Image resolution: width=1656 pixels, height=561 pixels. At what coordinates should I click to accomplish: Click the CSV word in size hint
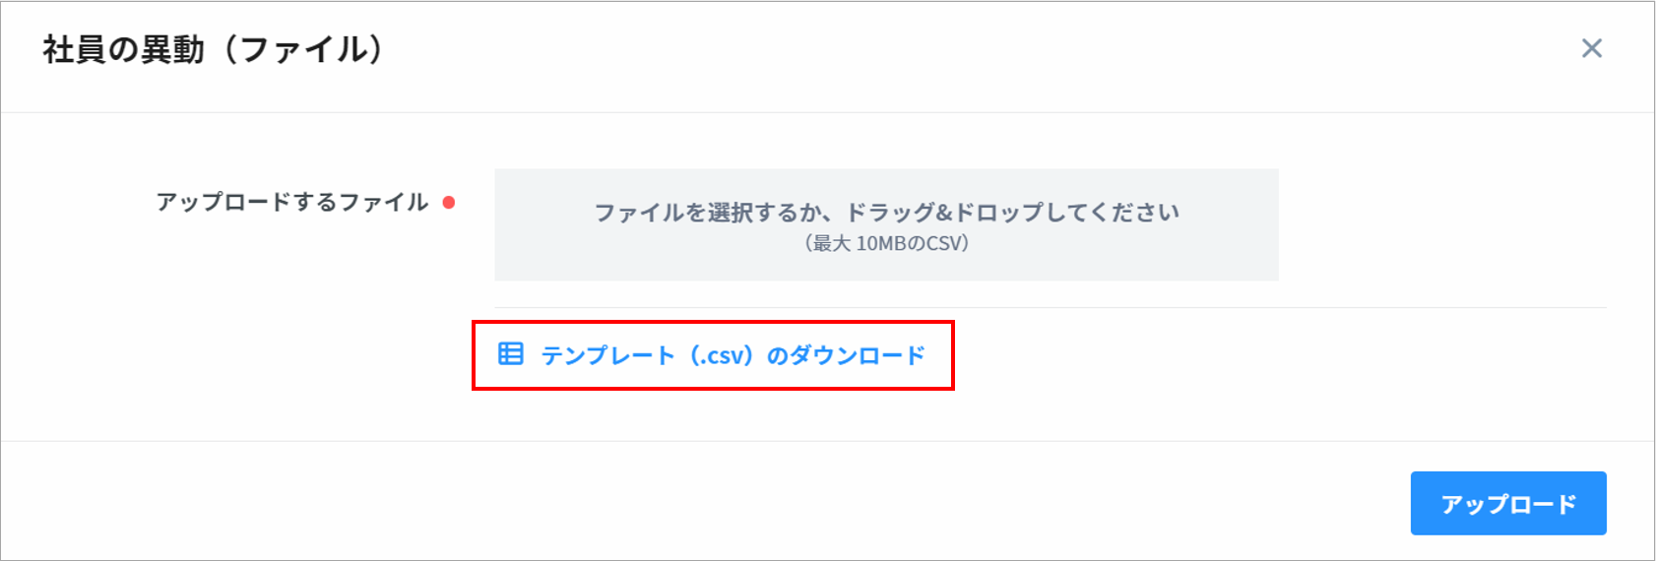pyautogui.click(x=941, y=243)
